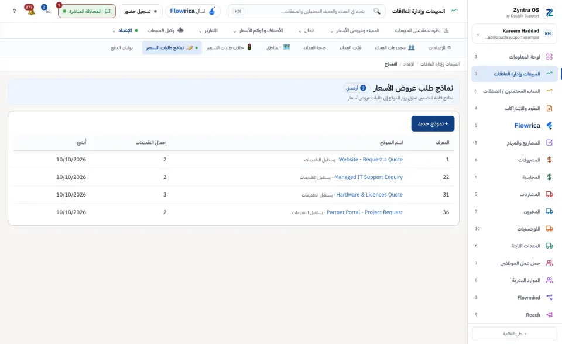Open tasks checklist icon with badge 2

pos(47,10)
